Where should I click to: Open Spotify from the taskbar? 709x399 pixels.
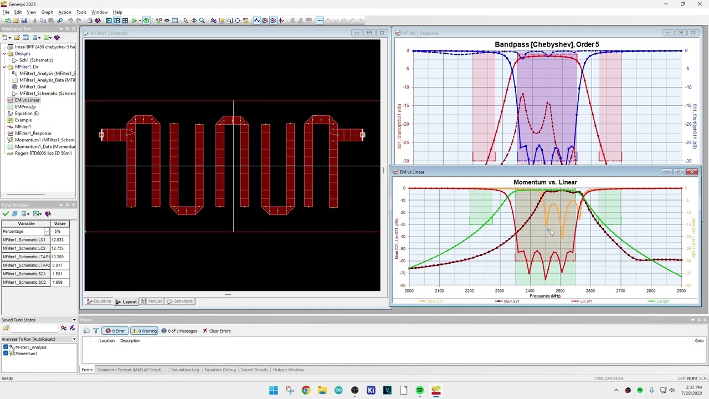click(420, 390)
